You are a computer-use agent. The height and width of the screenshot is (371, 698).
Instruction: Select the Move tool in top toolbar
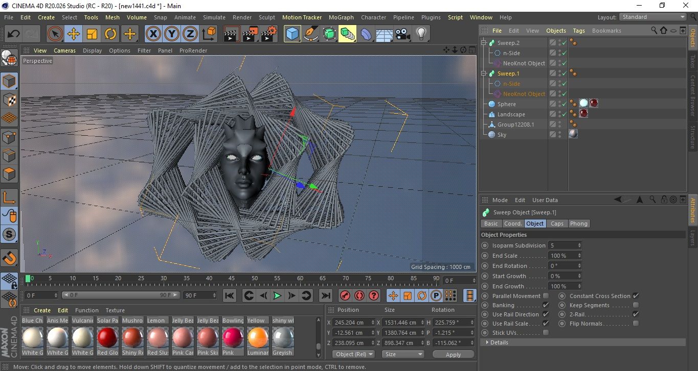[73, 34]
